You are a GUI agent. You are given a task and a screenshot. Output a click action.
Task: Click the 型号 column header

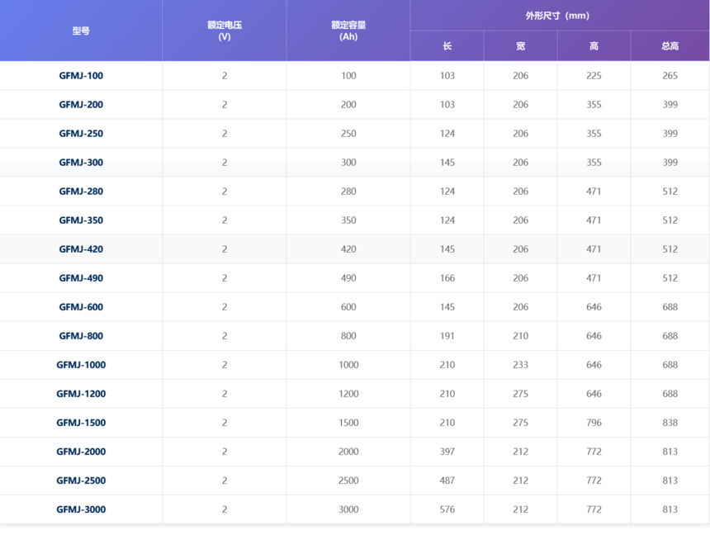[x=81, y=31]
